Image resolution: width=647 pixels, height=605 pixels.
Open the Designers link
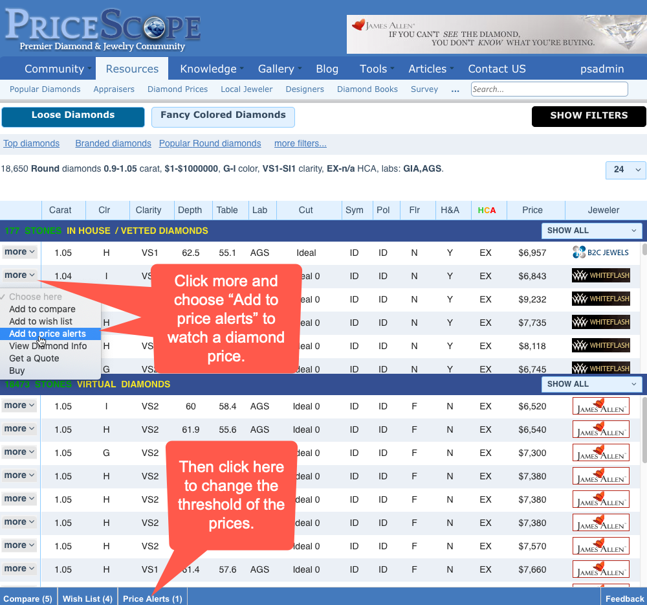pos(305,89)
